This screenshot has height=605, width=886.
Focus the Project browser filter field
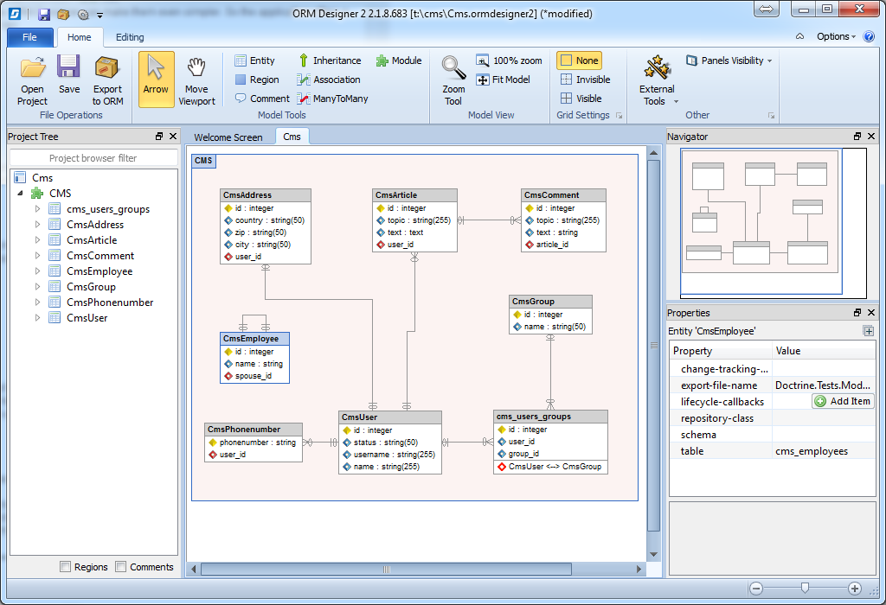[93, 158]
